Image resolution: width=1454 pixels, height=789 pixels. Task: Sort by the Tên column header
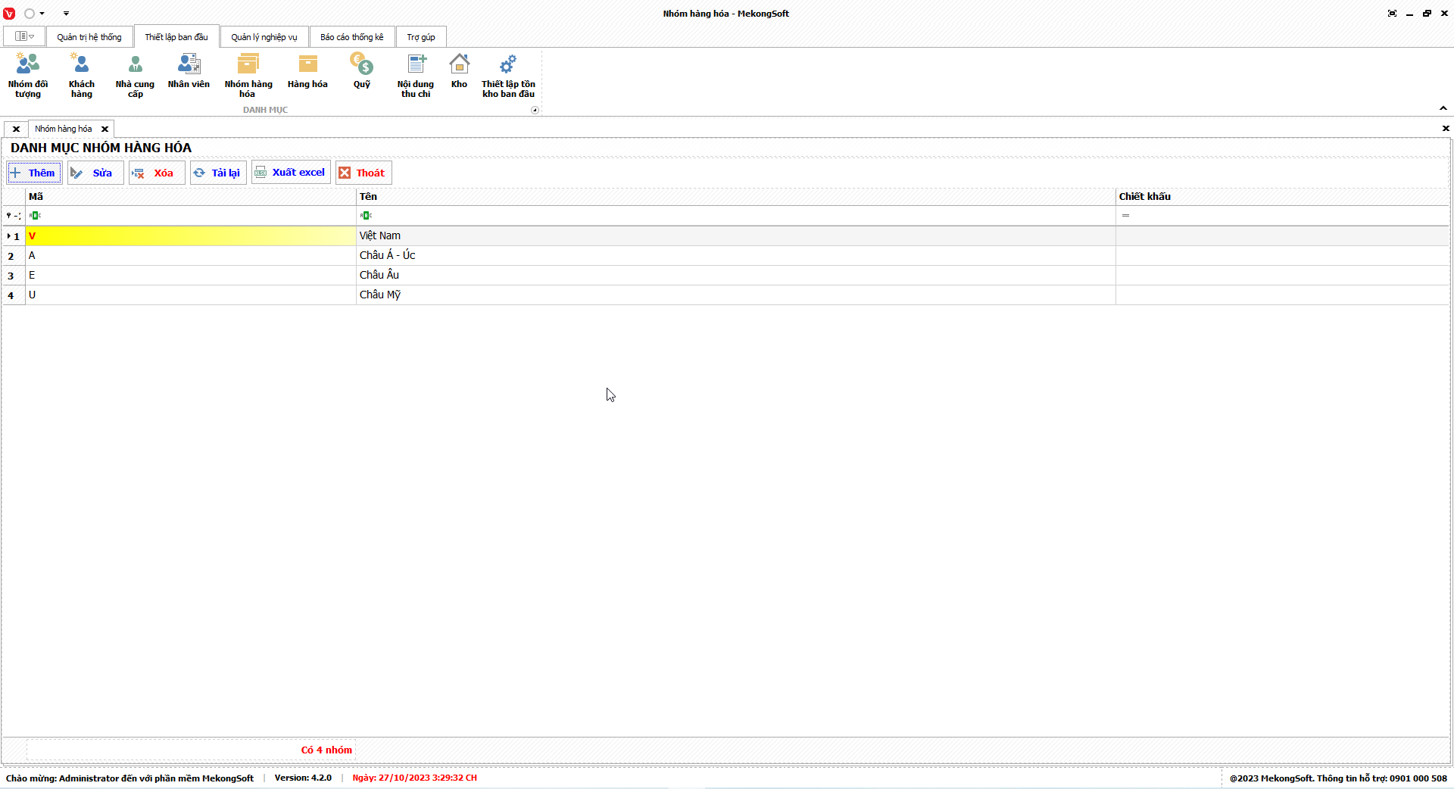point(736,197)
